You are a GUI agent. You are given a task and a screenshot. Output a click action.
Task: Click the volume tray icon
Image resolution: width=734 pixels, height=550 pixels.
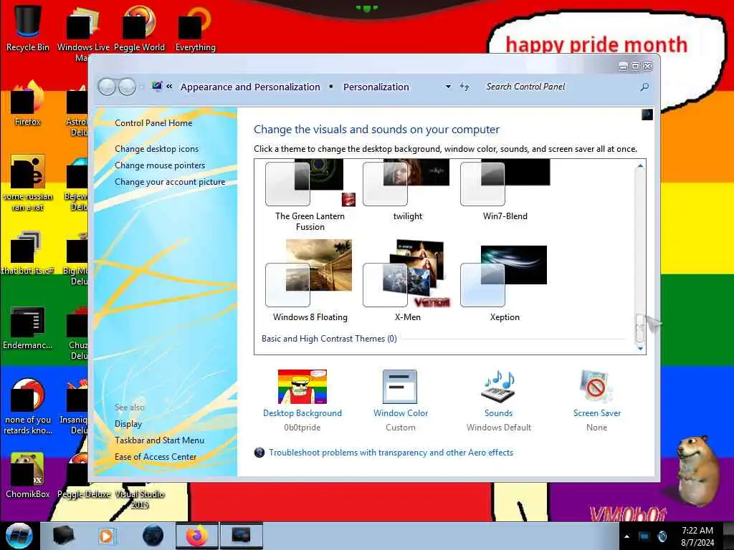pyautogui.click(x=662, y=536)
